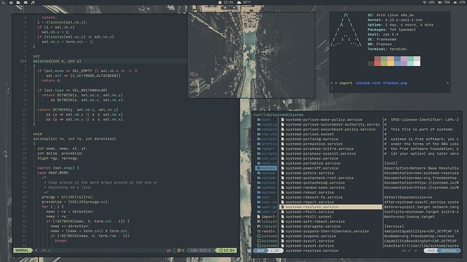Select the resolv. gear file in left pane
Viewport: 467px width, 262px height.
266,231
